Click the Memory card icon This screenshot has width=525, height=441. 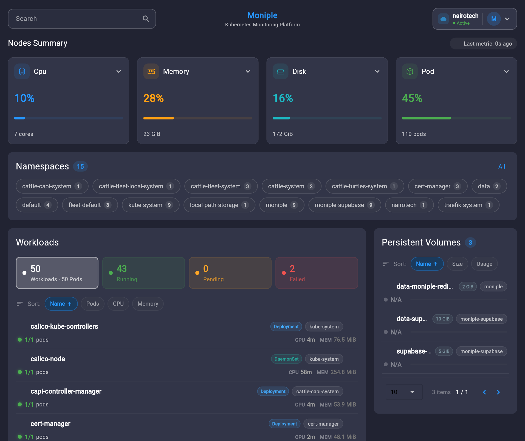151,71
